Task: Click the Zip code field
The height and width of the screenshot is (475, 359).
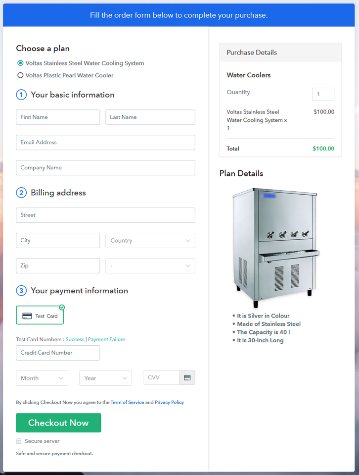Action: pos(58,265)
